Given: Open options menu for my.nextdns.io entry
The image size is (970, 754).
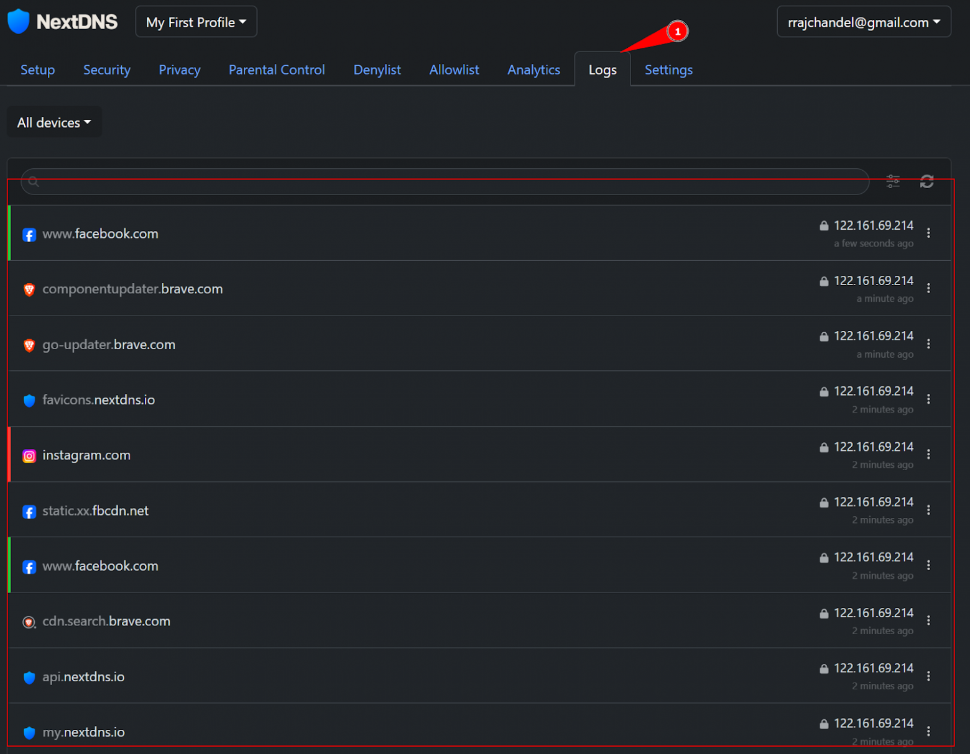Looking at the screenshot, I should coord(928,731).
